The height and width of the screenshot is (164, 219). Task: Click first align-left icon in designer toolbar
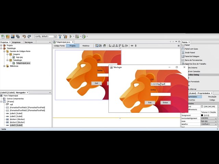point(110,45)
